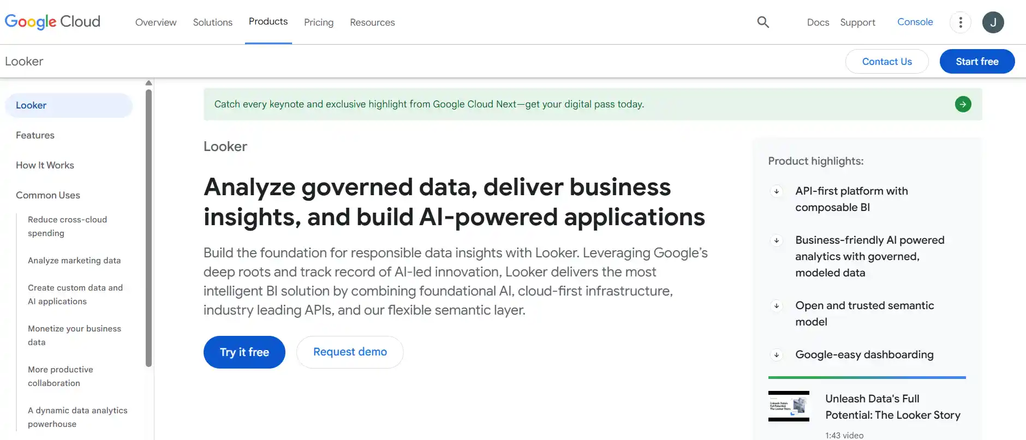Viewport: 1026px width, 440px height.
Task: Go to the Pricing menu
Action: [x=319, y=22]
